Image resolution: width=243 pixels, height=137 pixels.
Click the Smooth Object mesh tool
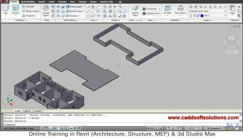(x=46, y=11)
